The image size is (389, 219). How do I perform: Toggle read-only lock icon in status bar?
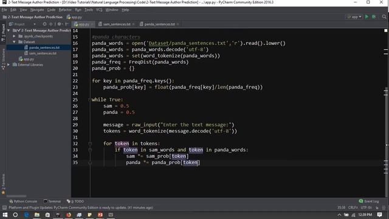coord(377,207)
